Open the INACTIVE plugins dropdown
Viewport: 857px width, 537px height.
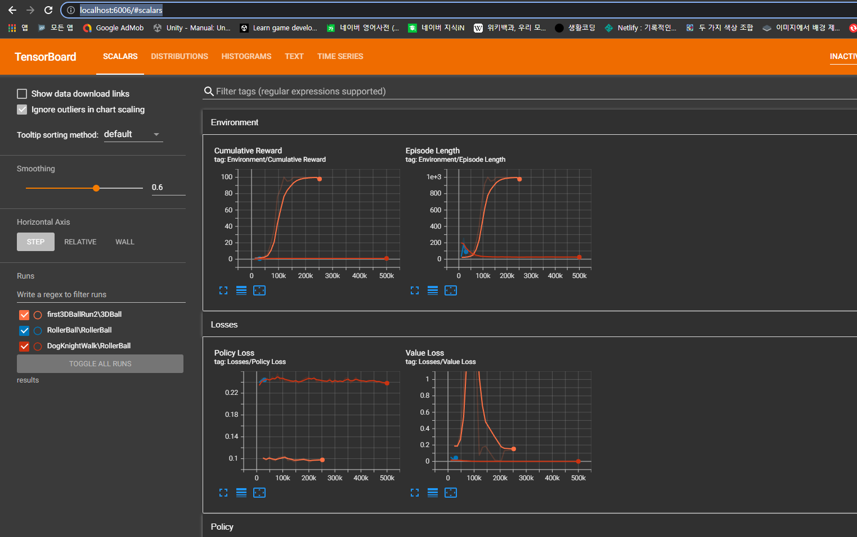(843, 56)
